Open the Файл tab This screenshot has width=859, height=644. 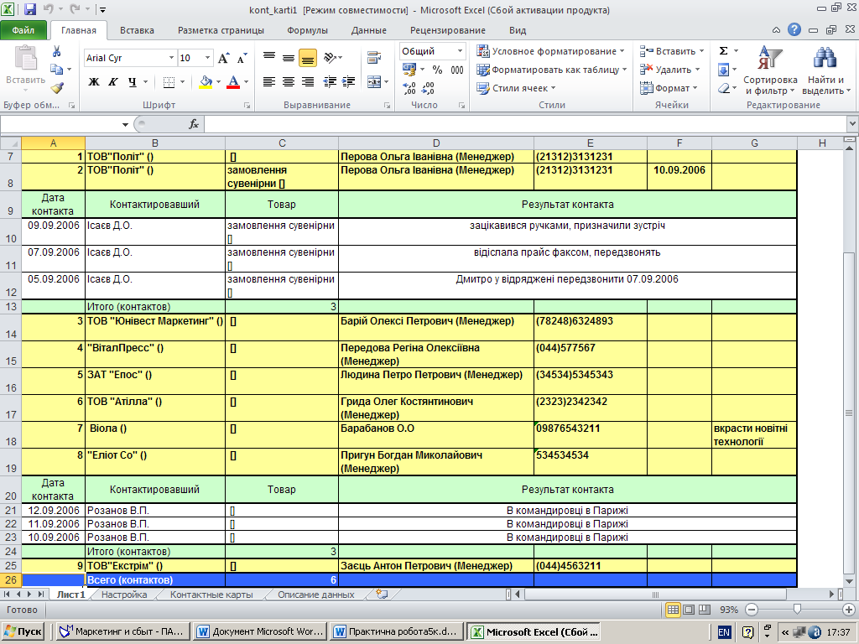click(23, 30)
